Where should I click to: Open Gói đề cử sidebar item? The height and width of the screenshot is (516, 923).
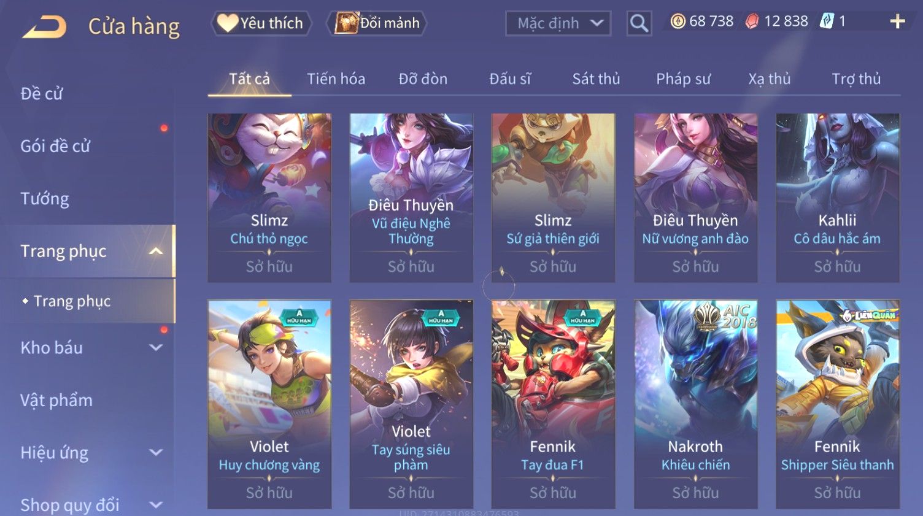55,146
